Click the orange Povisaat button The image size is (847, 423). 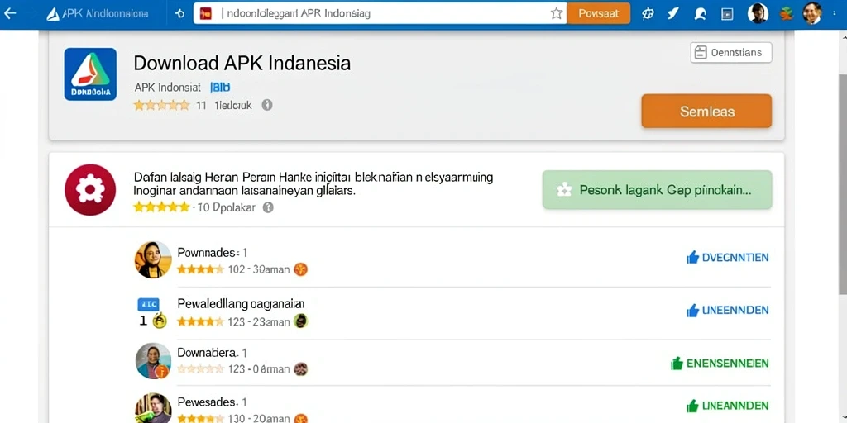599,13
